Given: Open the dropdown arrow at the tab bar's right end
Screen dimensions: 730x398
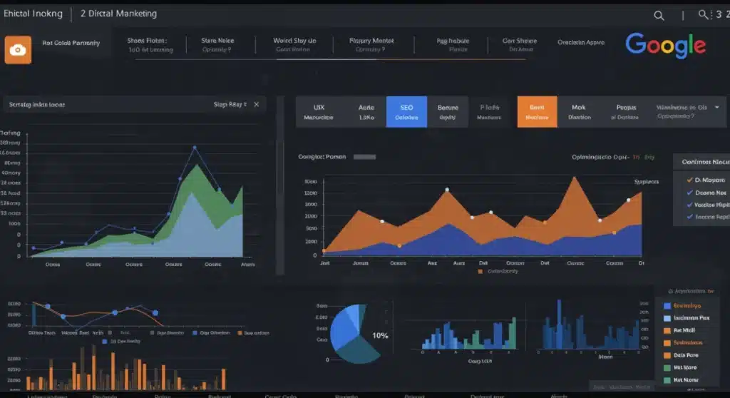Looking at the screenshot, I should click(x=716, y=107).
